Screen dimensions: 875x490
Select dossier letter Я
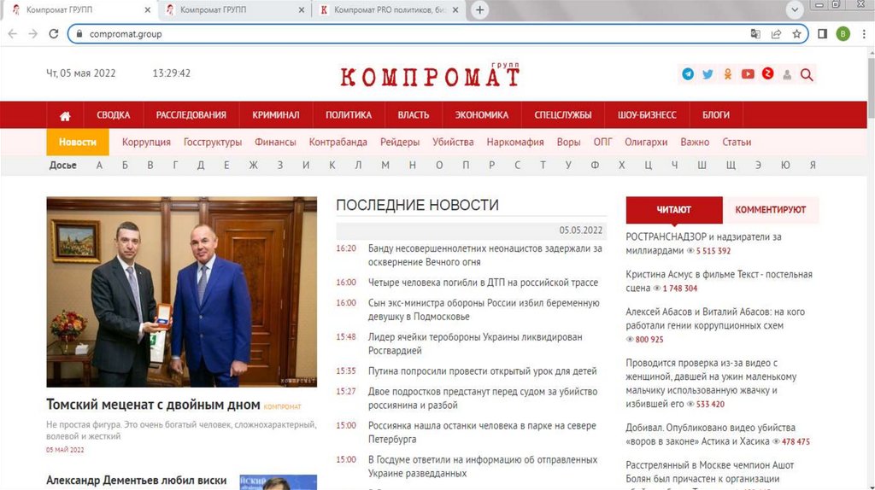(x=813, y=165)
